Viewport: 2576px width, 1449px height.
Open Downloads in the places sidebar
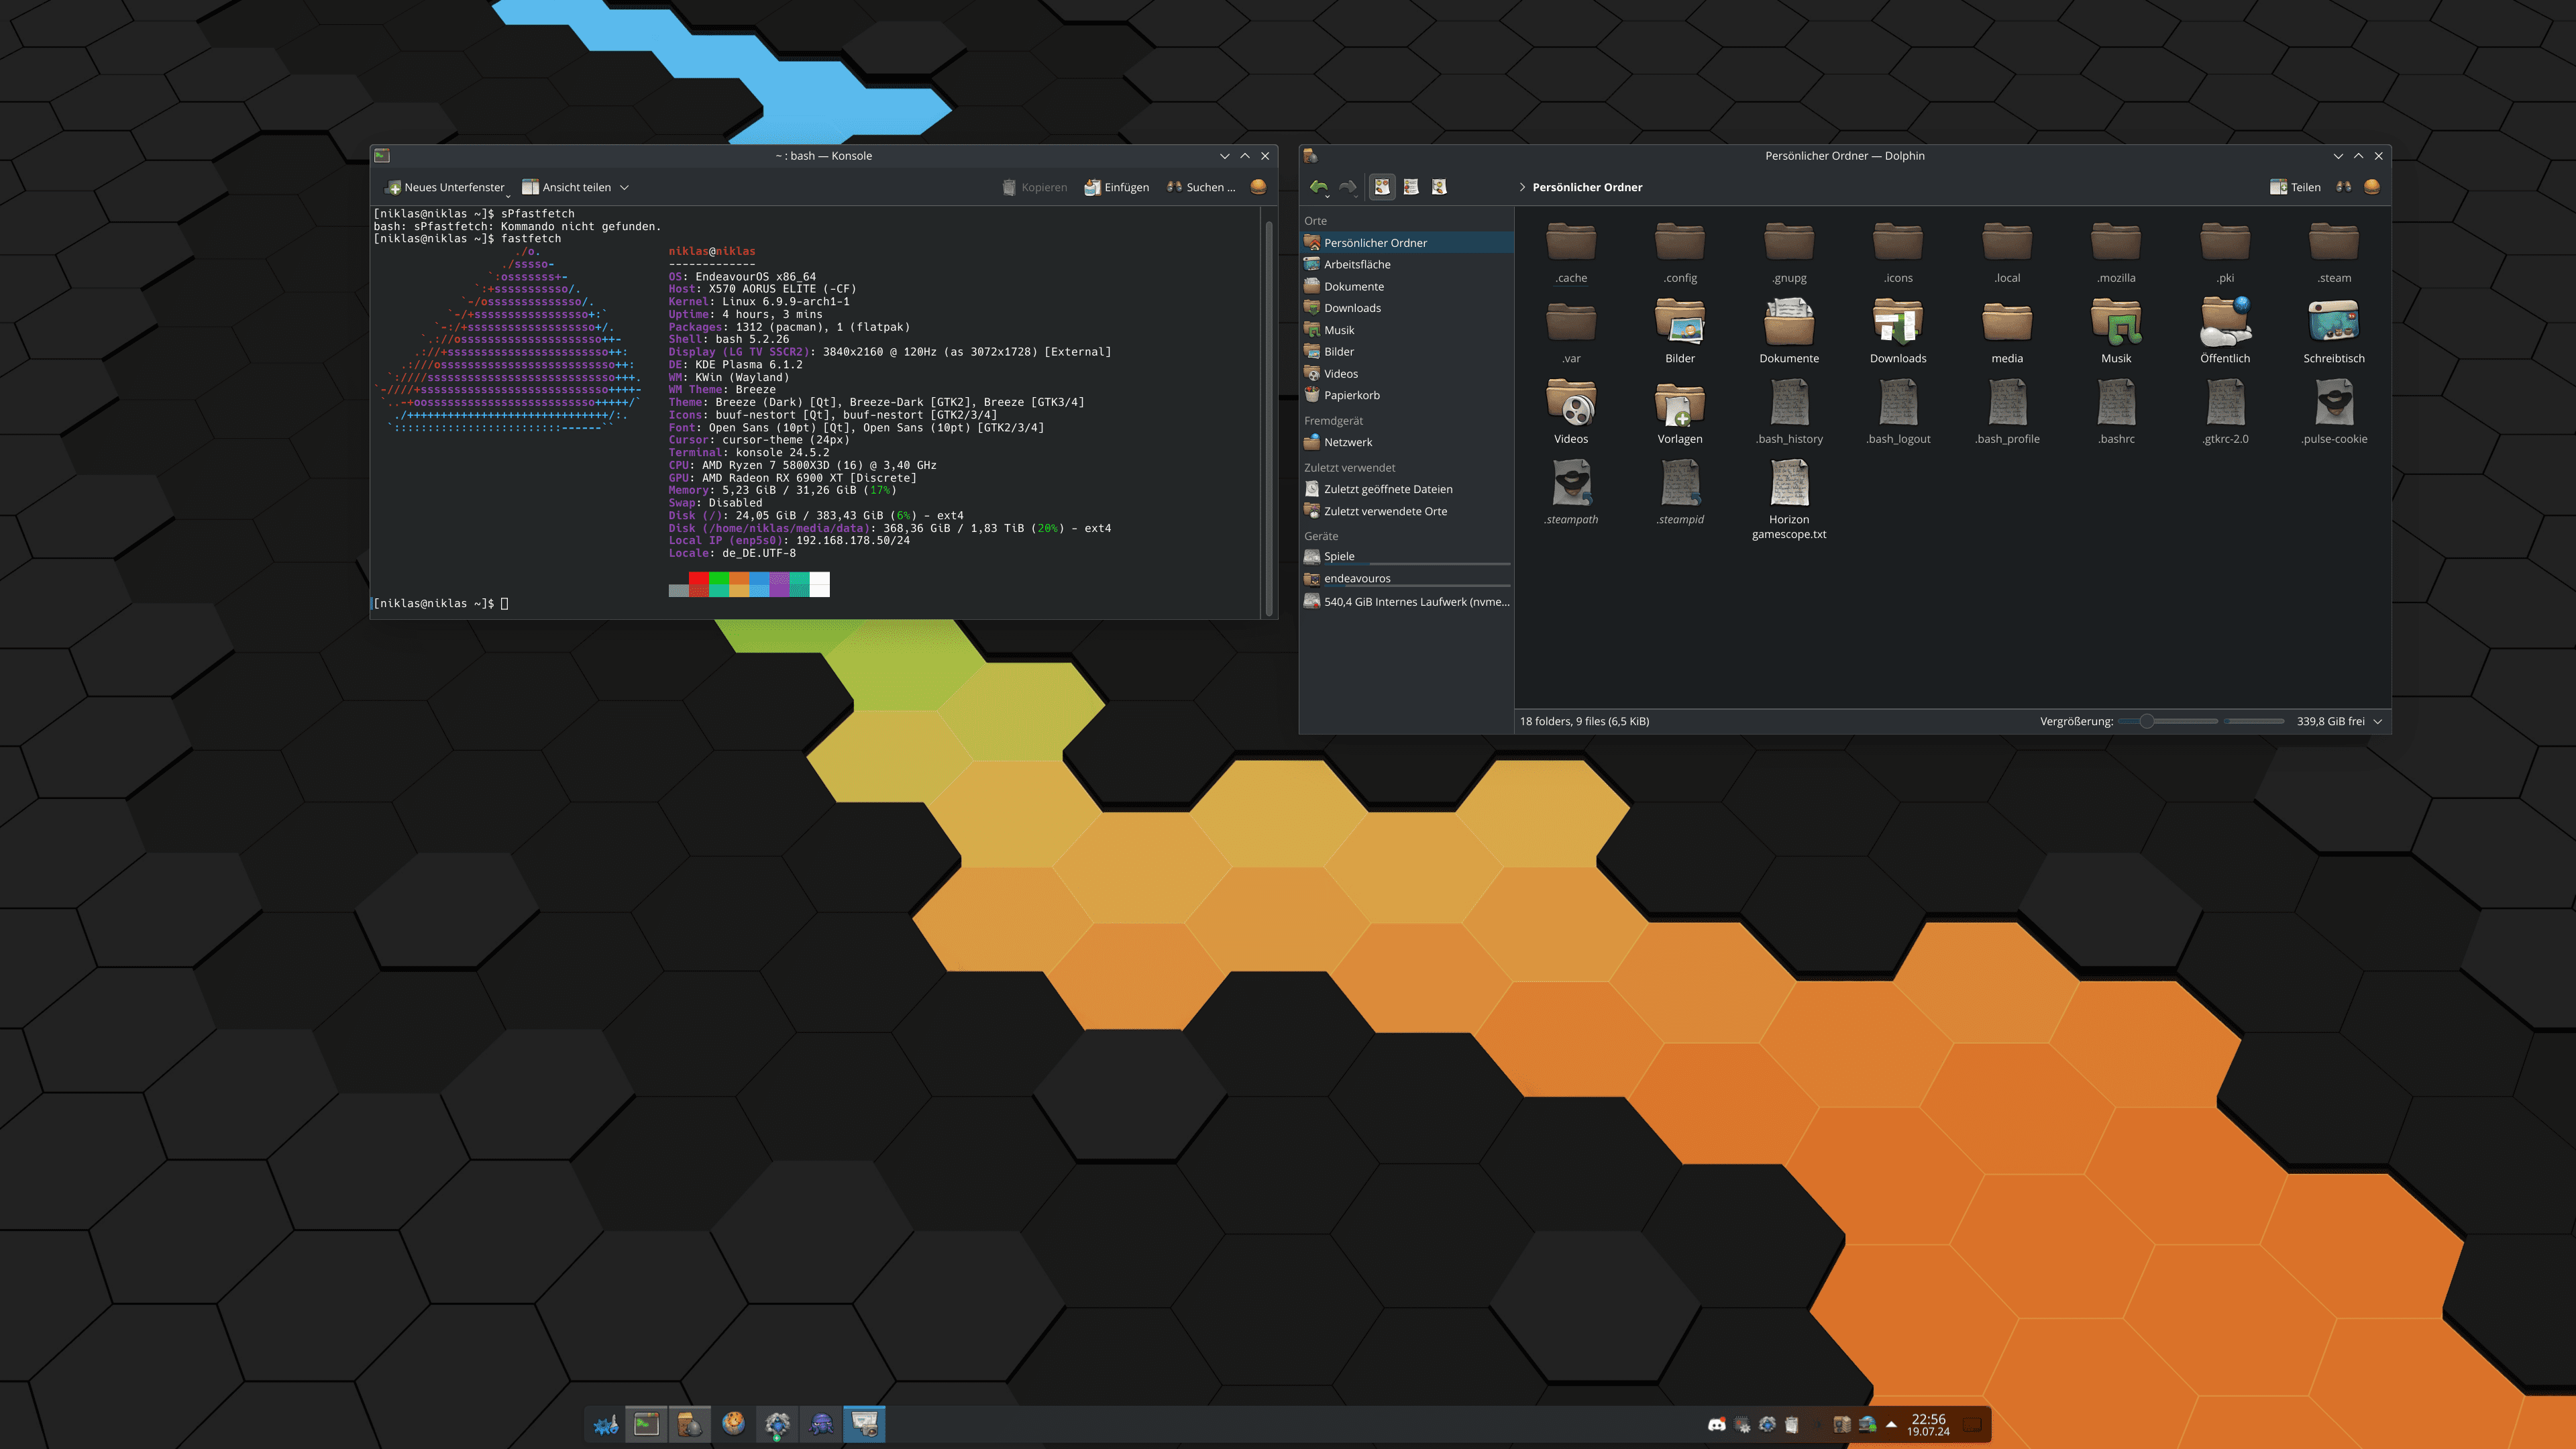pyautogui.click(x=1407, y=308)
